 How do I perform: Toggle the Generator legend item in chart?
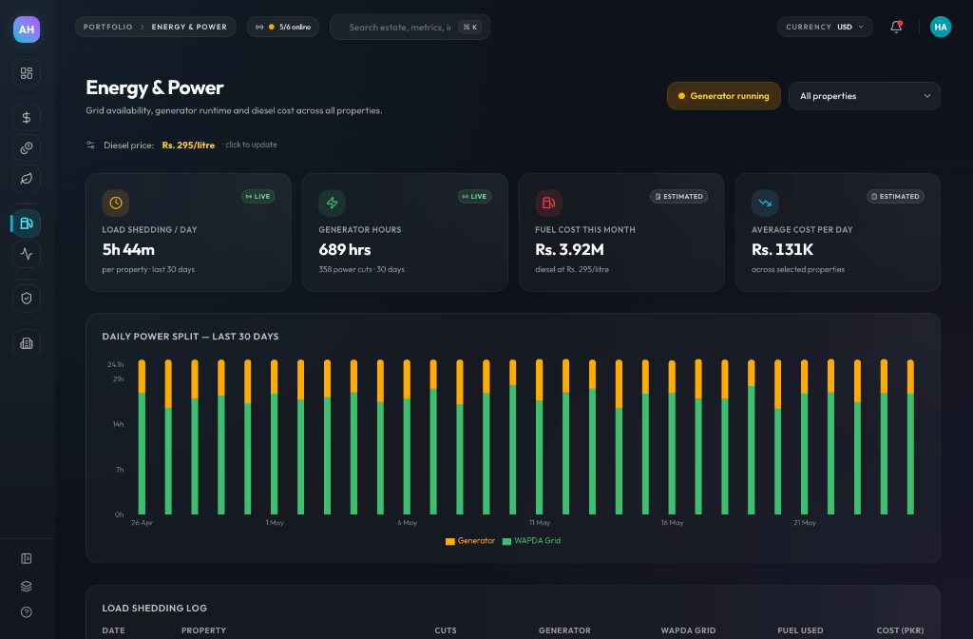point(470,541)
